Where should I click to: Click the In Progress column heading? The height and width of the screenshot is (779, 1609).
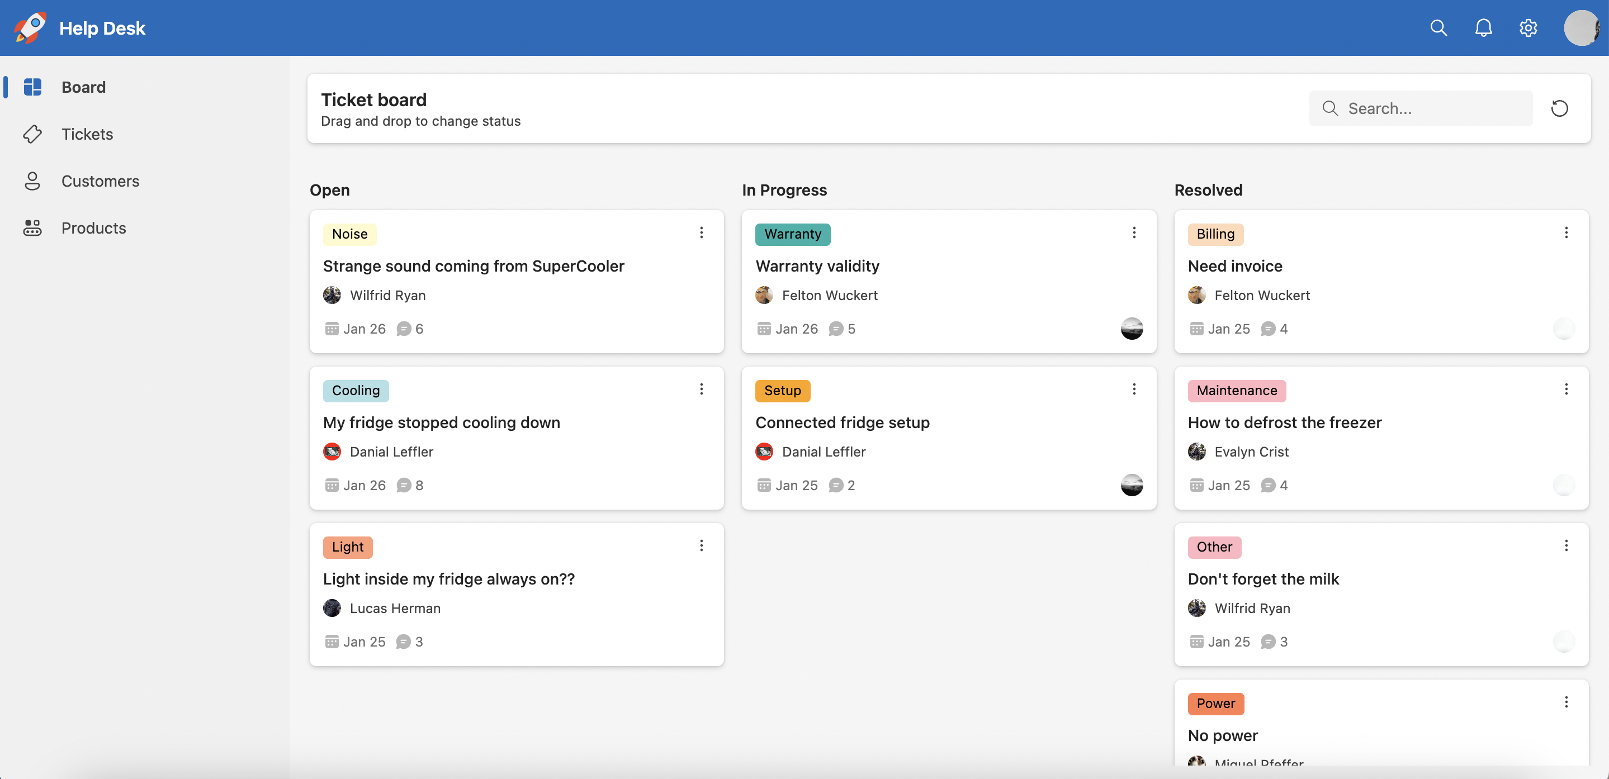click(x=784, y=191)
